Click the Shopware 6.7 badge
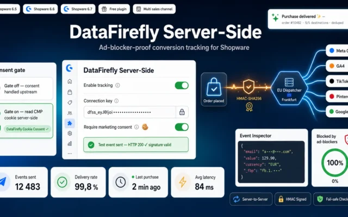Image resolution: width=348 pixels, height=217 pixels. pos(78,9)
